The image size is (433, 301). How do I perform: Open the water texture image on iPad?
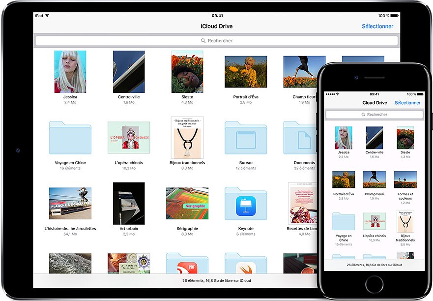[70, 264]
